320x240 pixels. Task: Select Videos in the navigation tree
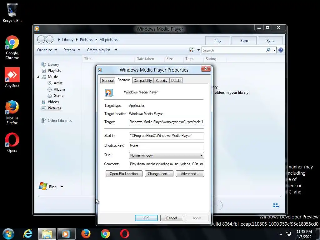(x=53, y=102)
